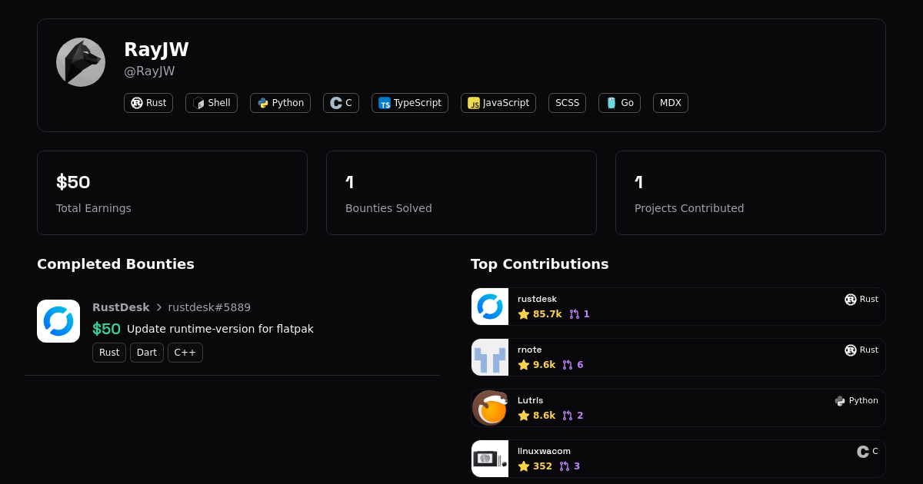Screen dimensions: 923x484
Task: Click the Total Earnings $50 card
Action: point(172,193)
